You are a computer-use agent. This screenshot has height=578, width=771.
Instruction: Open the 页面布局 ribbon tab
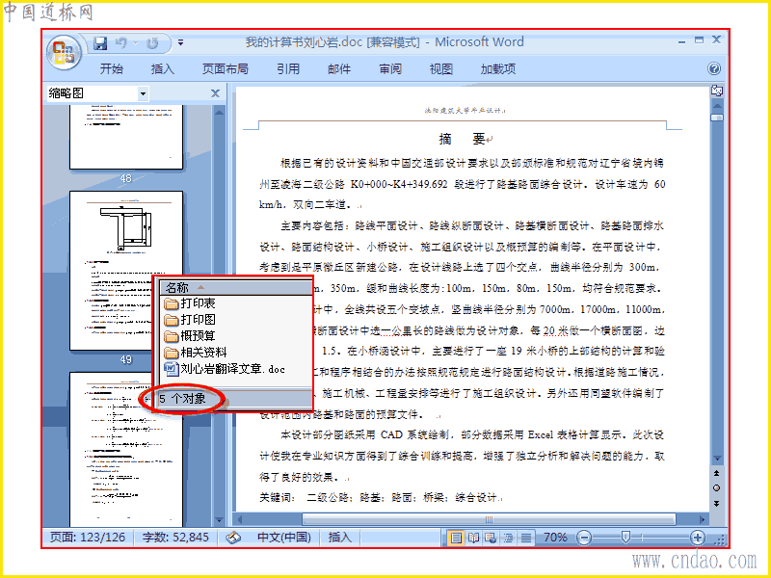[x=226, y=68]
